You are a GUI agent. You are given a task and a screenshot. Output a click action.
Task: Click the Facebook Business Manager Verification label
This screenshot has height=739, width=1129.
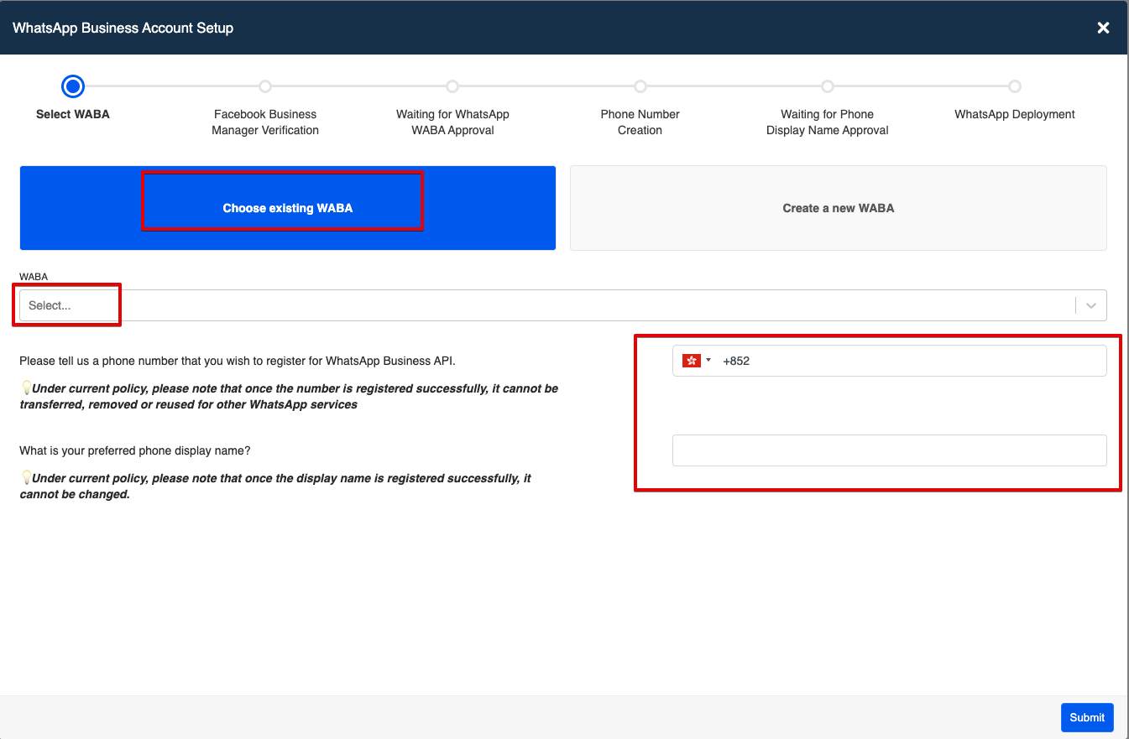[x=265, y=122]
